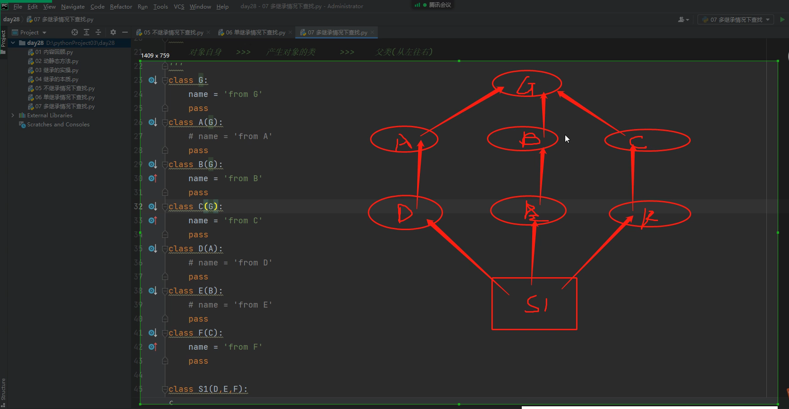Click overridden marker beside class D(A)
The height and width of the screenshot is (409, 789).
click(153, 249)
